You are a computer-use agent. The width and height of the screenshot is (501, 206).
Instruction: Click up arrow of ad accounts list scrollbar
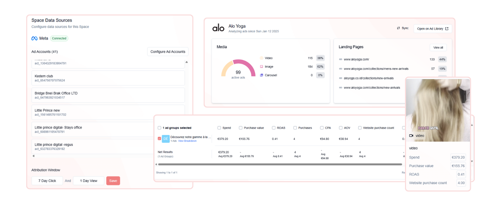coord(187,62)
